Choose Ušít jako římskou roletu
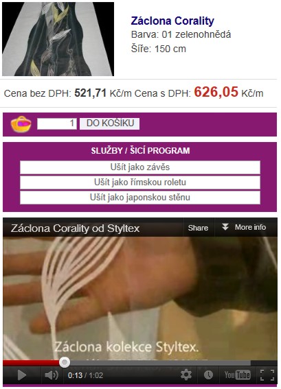The image size is (281, 389). (140, 182)
